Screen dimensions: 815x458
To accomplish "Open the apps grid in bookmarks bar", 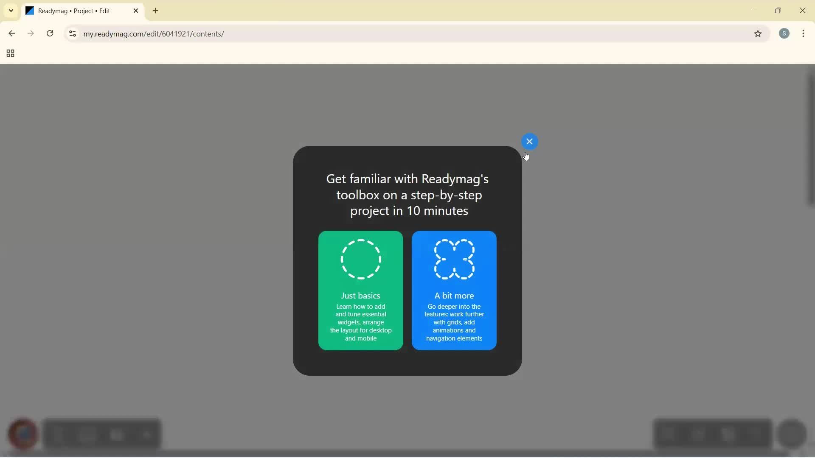I will [x=11, y=53].
